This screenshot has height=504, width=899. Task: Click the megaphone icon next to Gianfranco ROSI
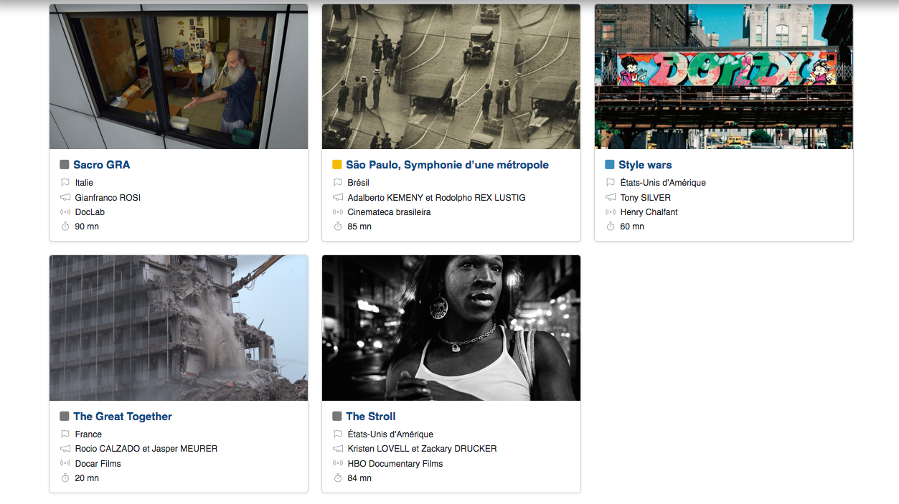[x=65, y=197]
